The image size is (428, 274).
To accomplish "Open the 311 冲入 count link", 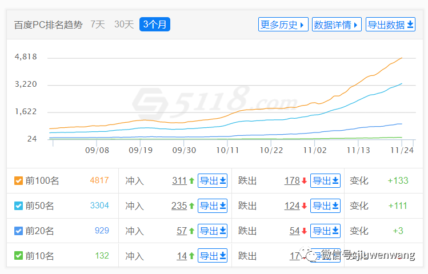I will (179, 181).
